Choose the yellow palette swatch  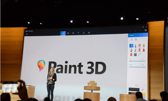click(x=144, y=94)
